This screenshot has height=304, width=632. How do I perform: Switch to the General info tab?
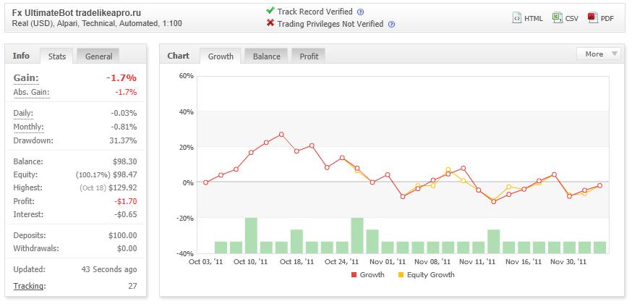pyautogui.click(x=98, y=56)
